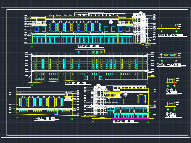This screenshot has width=191, height=143.
Task: Click the circular emblem on the top elevation facade
Action: (x=111, y=22)
